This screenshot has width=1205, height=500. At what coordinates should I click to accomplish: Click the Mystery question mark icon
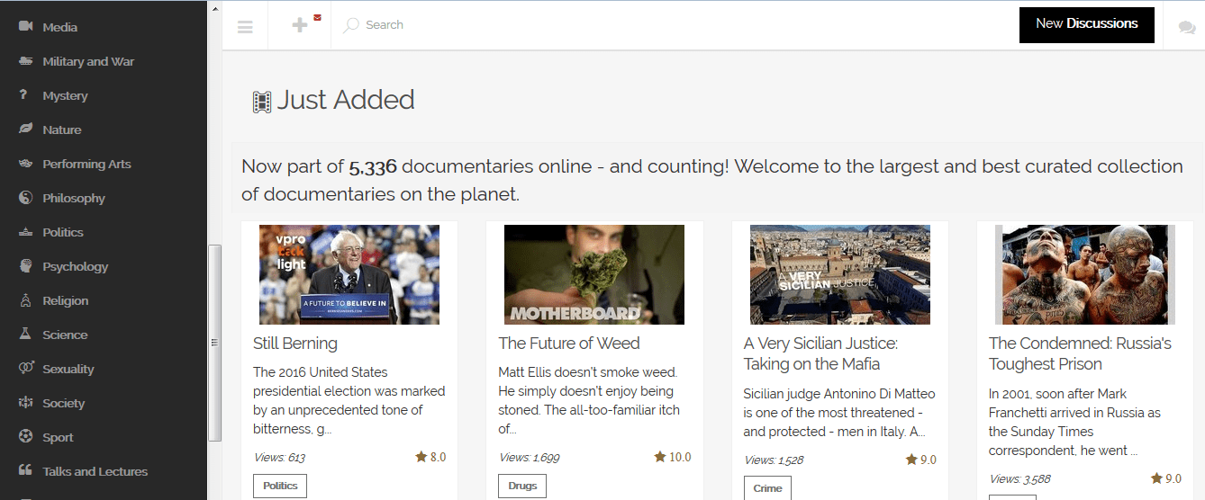[x=23, y=94]
